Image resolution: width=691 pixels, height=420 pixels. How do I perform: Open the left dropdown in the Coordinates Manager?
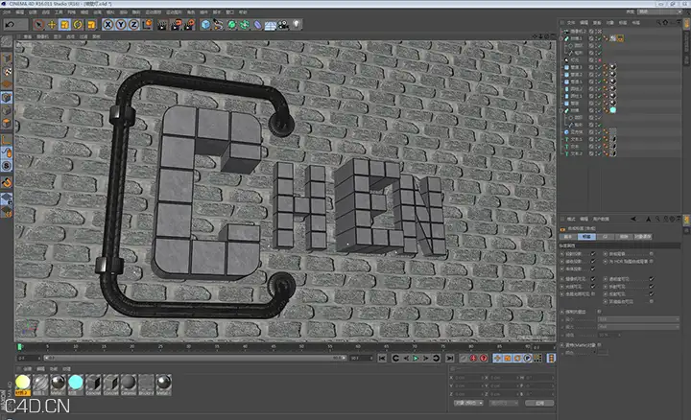tap(468, 404)
